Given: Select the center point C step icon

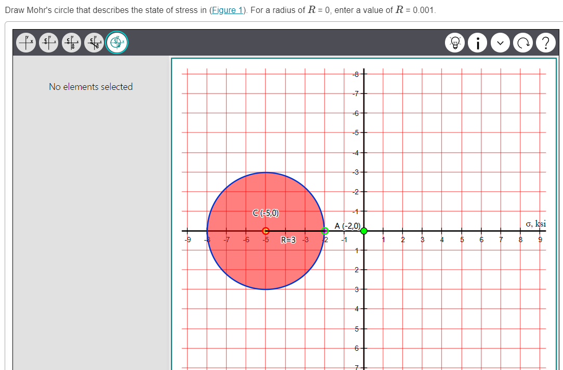Looking at the screenshot, I should [x=48, y=42].
